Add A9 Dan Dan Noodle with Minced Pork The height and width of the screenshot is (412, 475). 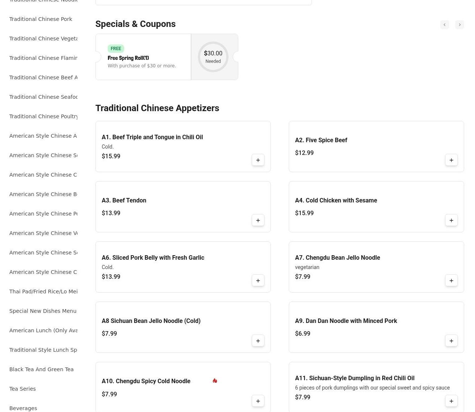click(451, 341)
